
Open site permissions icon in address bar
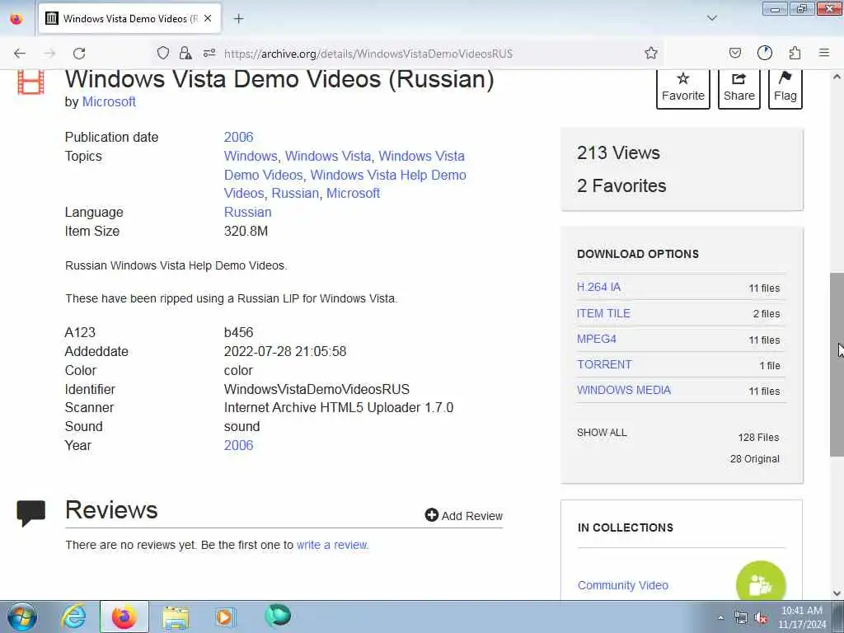coord(209,53)
